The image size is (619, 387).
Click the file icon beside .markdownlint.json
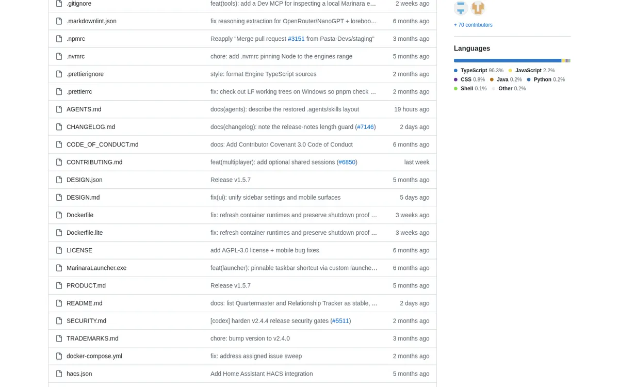[x=59, y=21]
